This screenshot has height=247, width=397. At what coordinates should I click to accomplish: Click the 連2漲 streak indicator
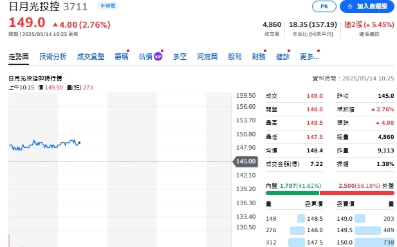369,24
